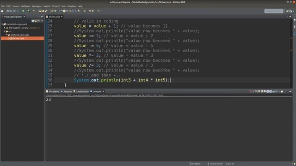Screen dimensions: 296x166
Task: Open the Search menu
Action: click(47, 6)
